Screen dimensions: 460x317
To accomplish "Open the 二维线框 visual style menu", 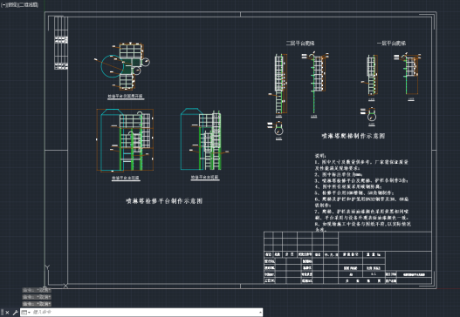I will (x=29, y=4).
